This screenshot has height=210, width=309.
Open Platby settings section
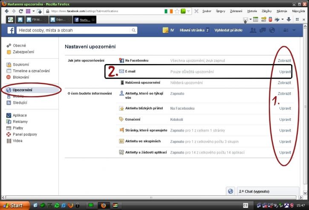coord(18,128)
